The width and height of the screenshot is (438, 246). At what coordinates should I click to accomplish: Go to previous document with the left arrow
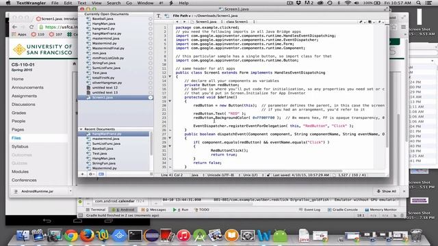pos(177,22)
